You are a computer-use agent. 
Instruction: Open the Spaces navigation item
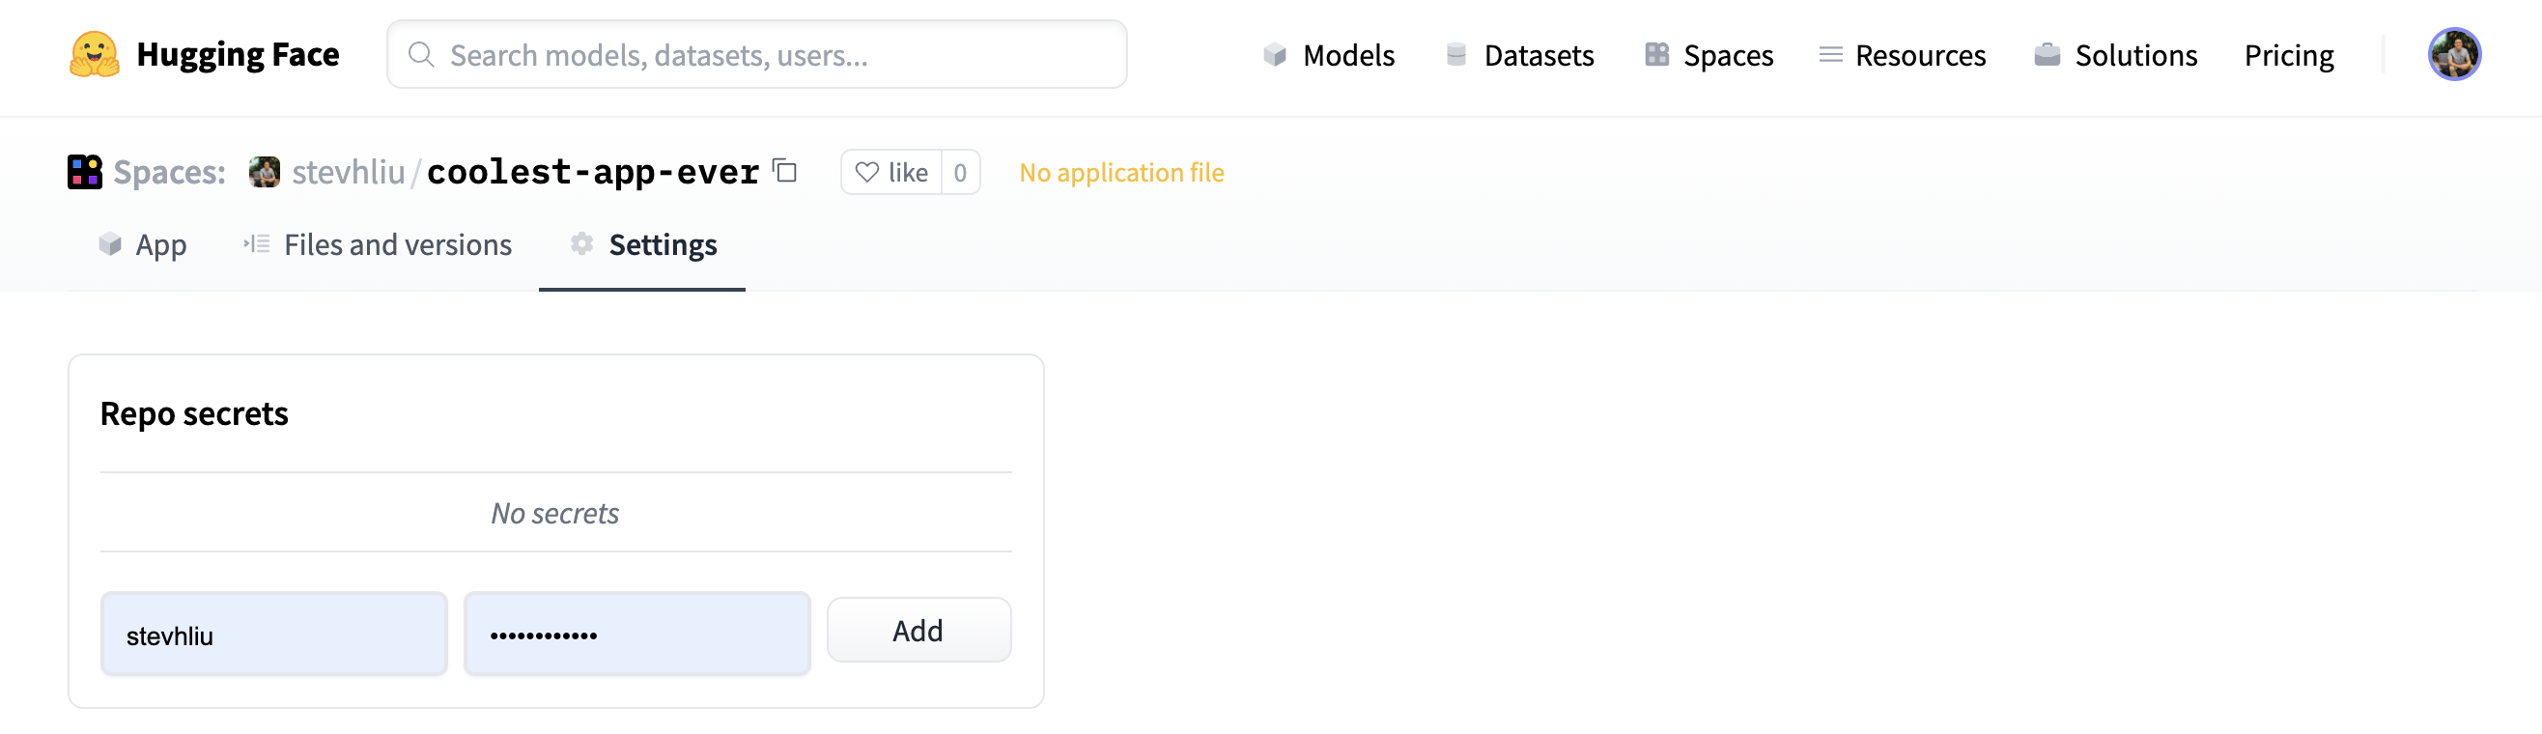[1728, 55]
